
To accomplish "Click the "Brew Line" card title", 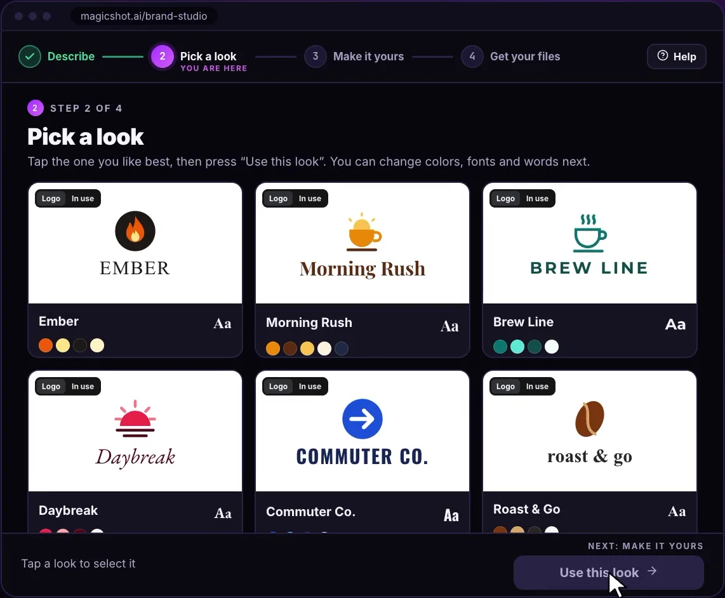I will (523, 322).
